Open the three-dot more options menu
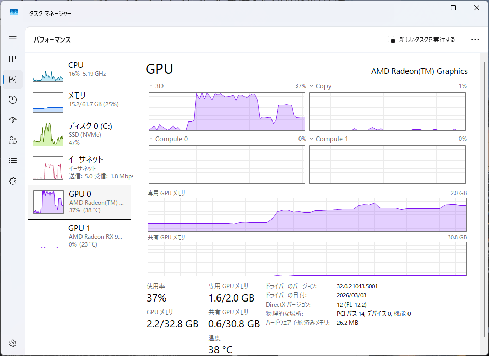The height and width of the screenshot is (356, 489). click(x=475, y=39)
